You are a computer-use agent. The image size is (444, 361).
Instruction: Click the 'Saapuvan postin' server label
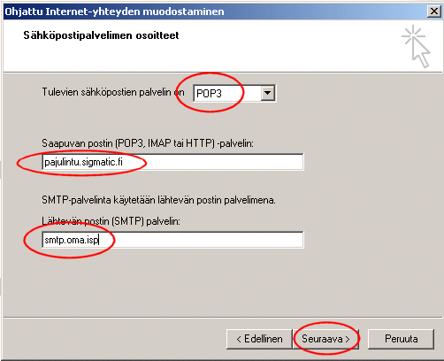click(148, 143)
